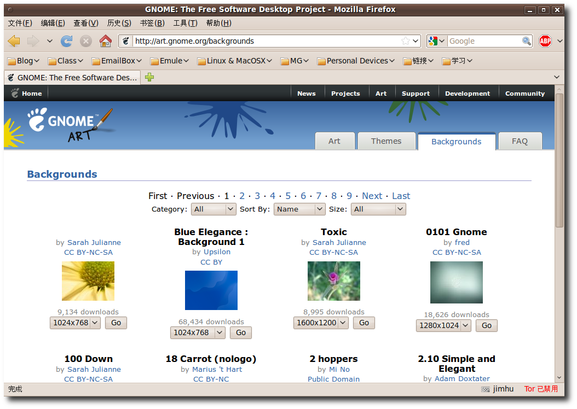
Task: Jump to the Last page link
Action: tap(401, 196)
